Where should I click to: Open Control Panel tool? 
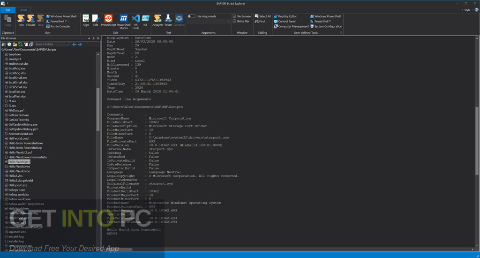pos(285,22)
